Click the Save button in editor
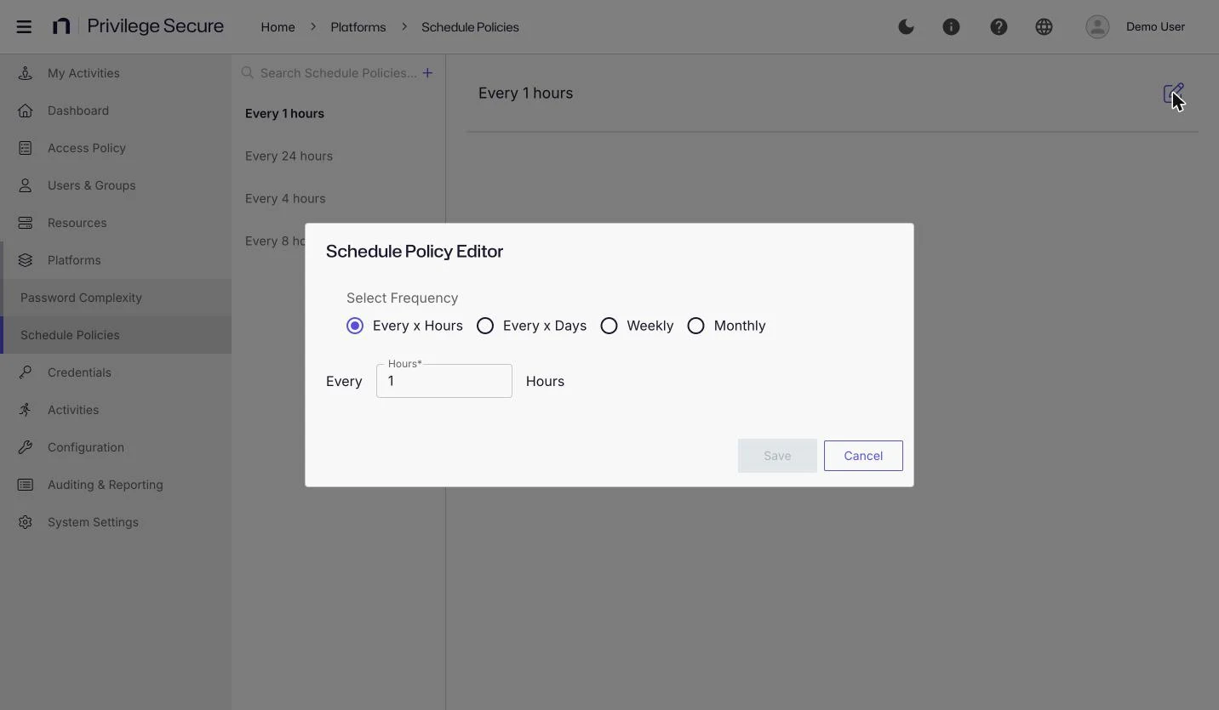The width and height of the screenshot is (1219, 710). (x=777, y=456)
